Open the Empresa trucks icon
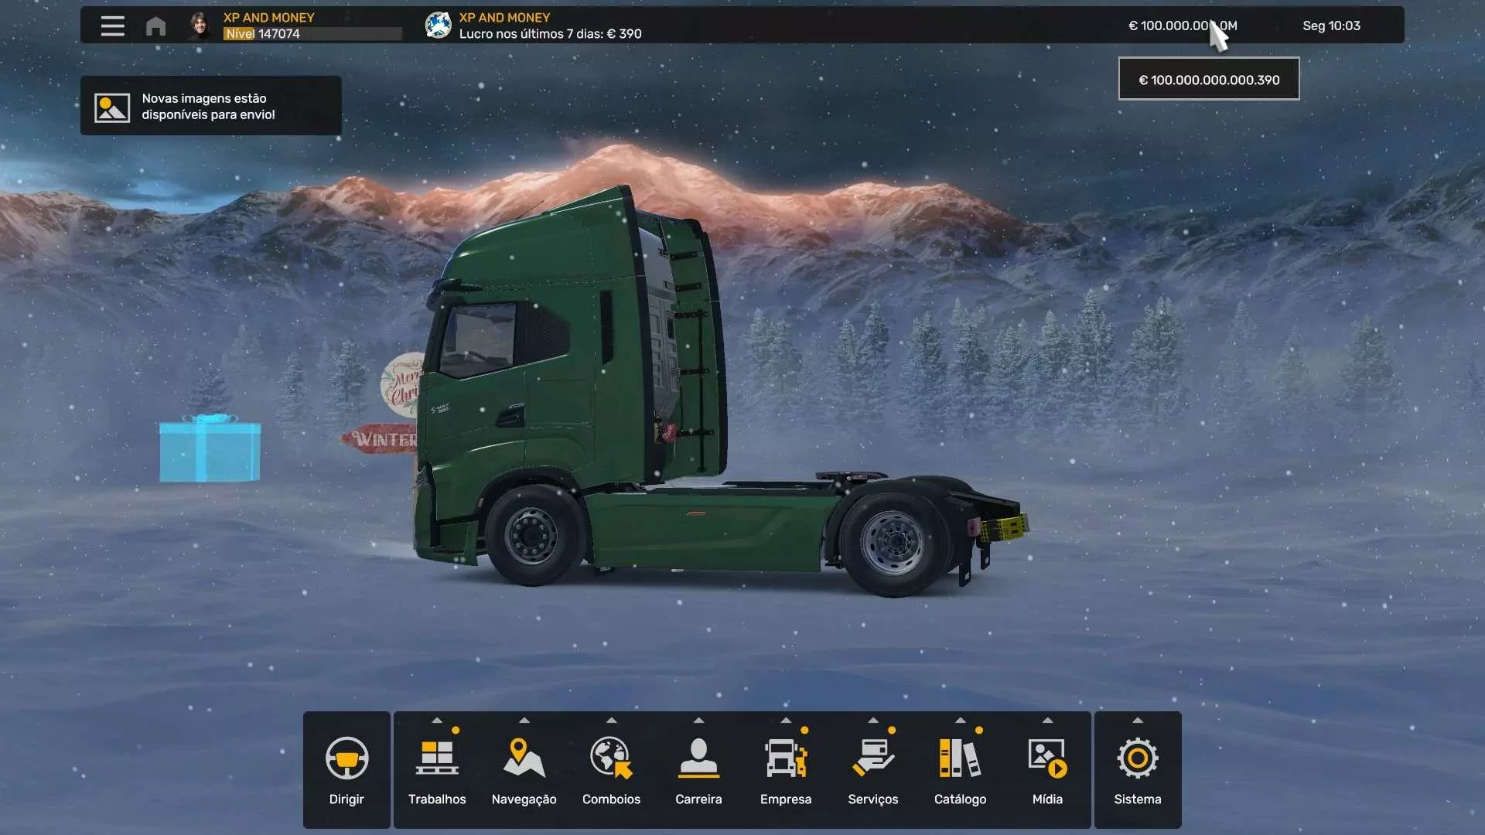Screen dimensions: 1485x835 click(x=786, y=758)
